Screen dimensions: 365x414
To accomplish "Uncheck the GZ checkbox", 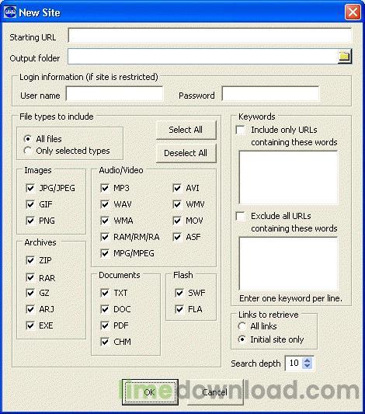I will pyautogui.click(x=30, y=293).
